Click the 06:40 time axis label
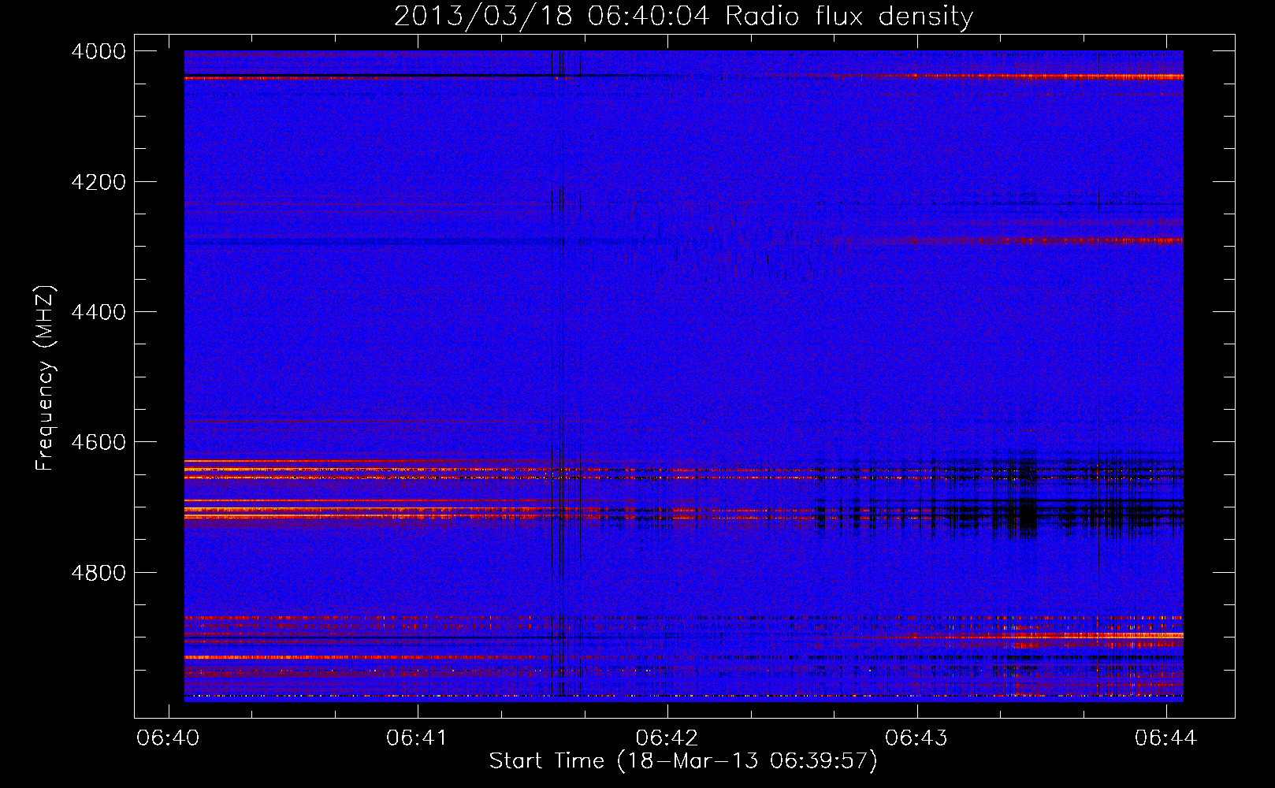The height and width of the screenshot is (788, 1275). 168,738
